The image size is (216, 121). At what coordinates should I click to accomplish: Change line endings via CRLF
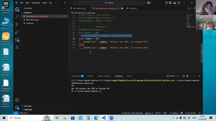(165, 113)
